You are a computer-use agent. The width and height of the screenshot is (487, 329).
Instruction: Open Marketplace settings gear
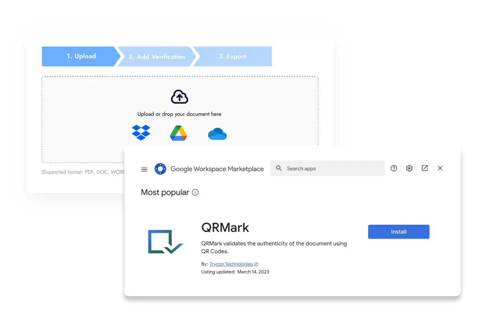click(409, 168)
